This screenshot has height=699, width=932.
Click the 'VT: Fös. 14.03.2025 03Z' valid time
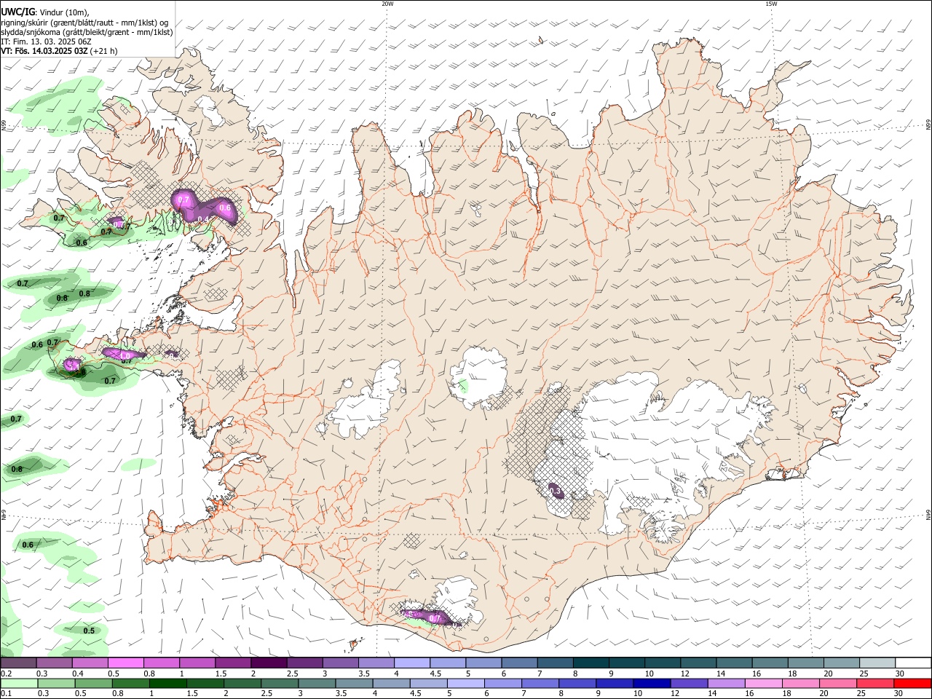point(45,51)
